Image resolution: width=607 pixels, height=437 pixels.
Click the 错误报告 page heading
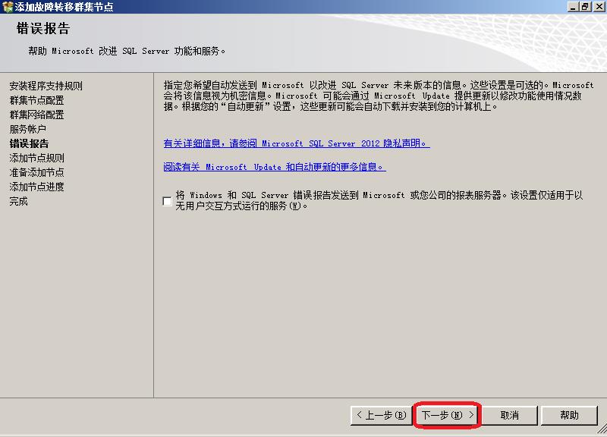43,28
